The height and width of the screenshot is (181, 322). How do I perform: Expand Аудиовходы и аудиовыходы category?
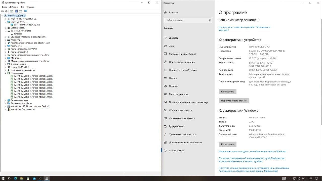6,19
